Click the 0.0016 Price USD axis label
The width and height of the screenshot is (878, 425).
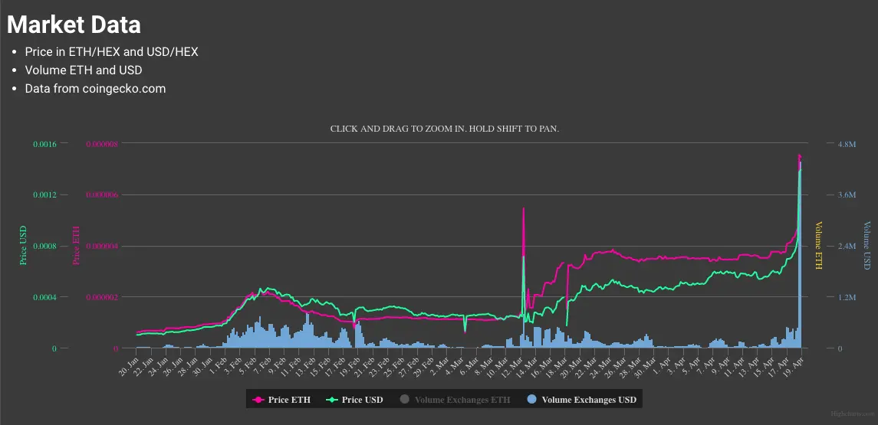pyautogui.click(x=44, y=144)
